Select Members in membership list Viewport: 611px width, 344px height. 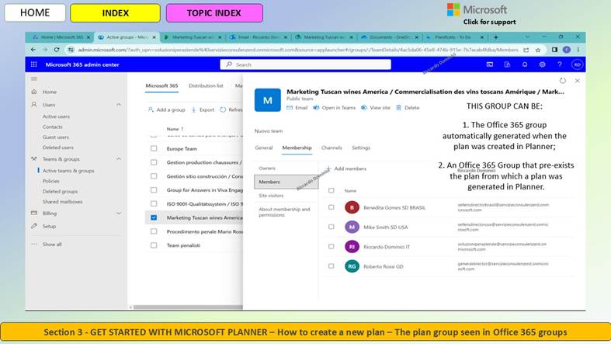[x=286, y=182]
